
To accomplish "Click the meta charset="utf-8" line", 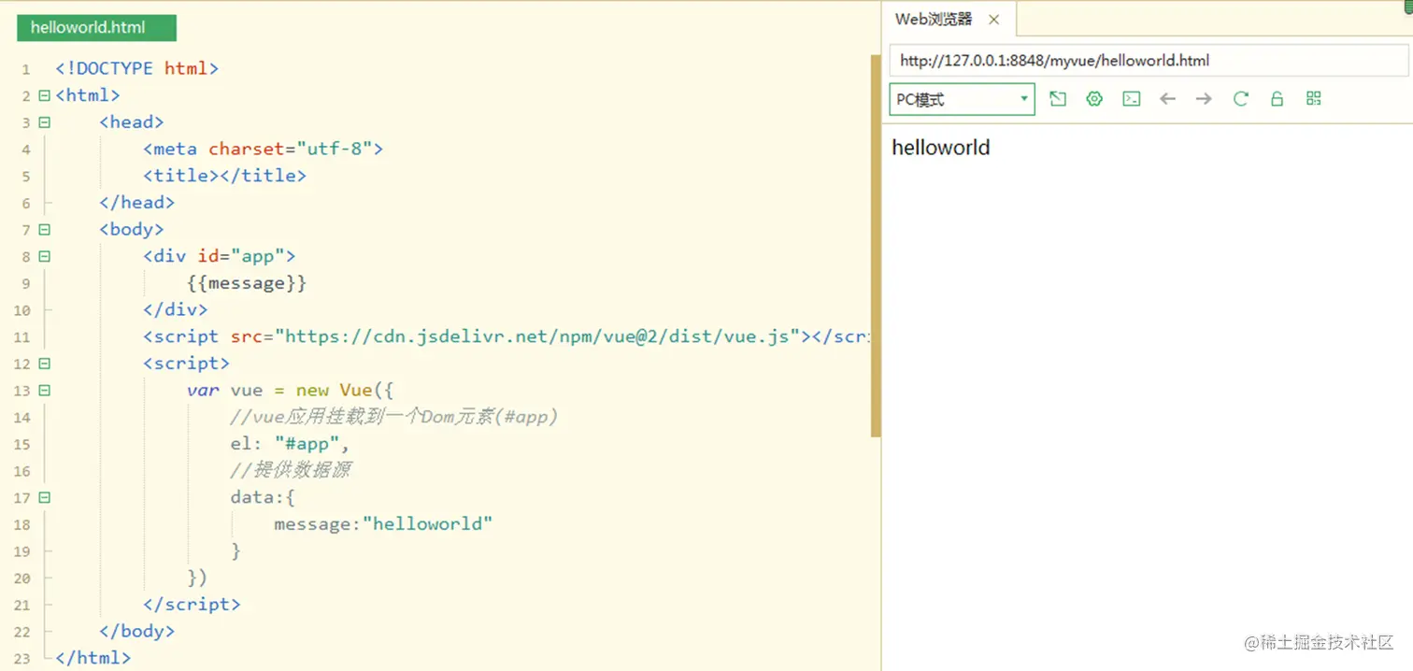I will coord(263,149).
